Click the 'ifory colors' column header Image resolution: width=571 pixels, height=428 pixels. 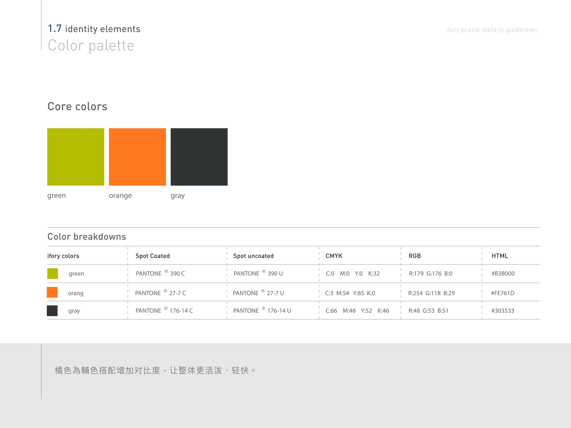(63, 256)
